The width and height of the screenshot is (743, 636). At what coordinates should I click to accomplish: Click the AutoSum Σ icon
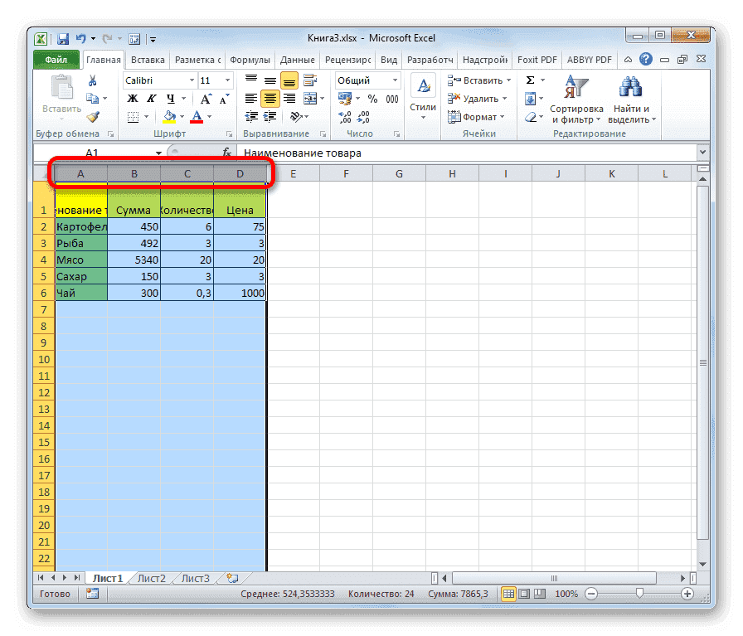pyautogui.click(x=528, y=80)
